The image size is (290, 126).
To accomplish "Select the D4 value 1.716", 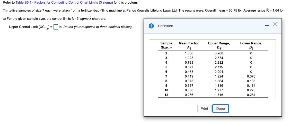I will pos(219,95).
